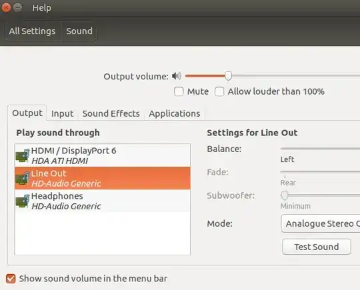Click the sound card icon for HDMI / DisplayPort 6
The image size is (360, 290).
(23, 155)
